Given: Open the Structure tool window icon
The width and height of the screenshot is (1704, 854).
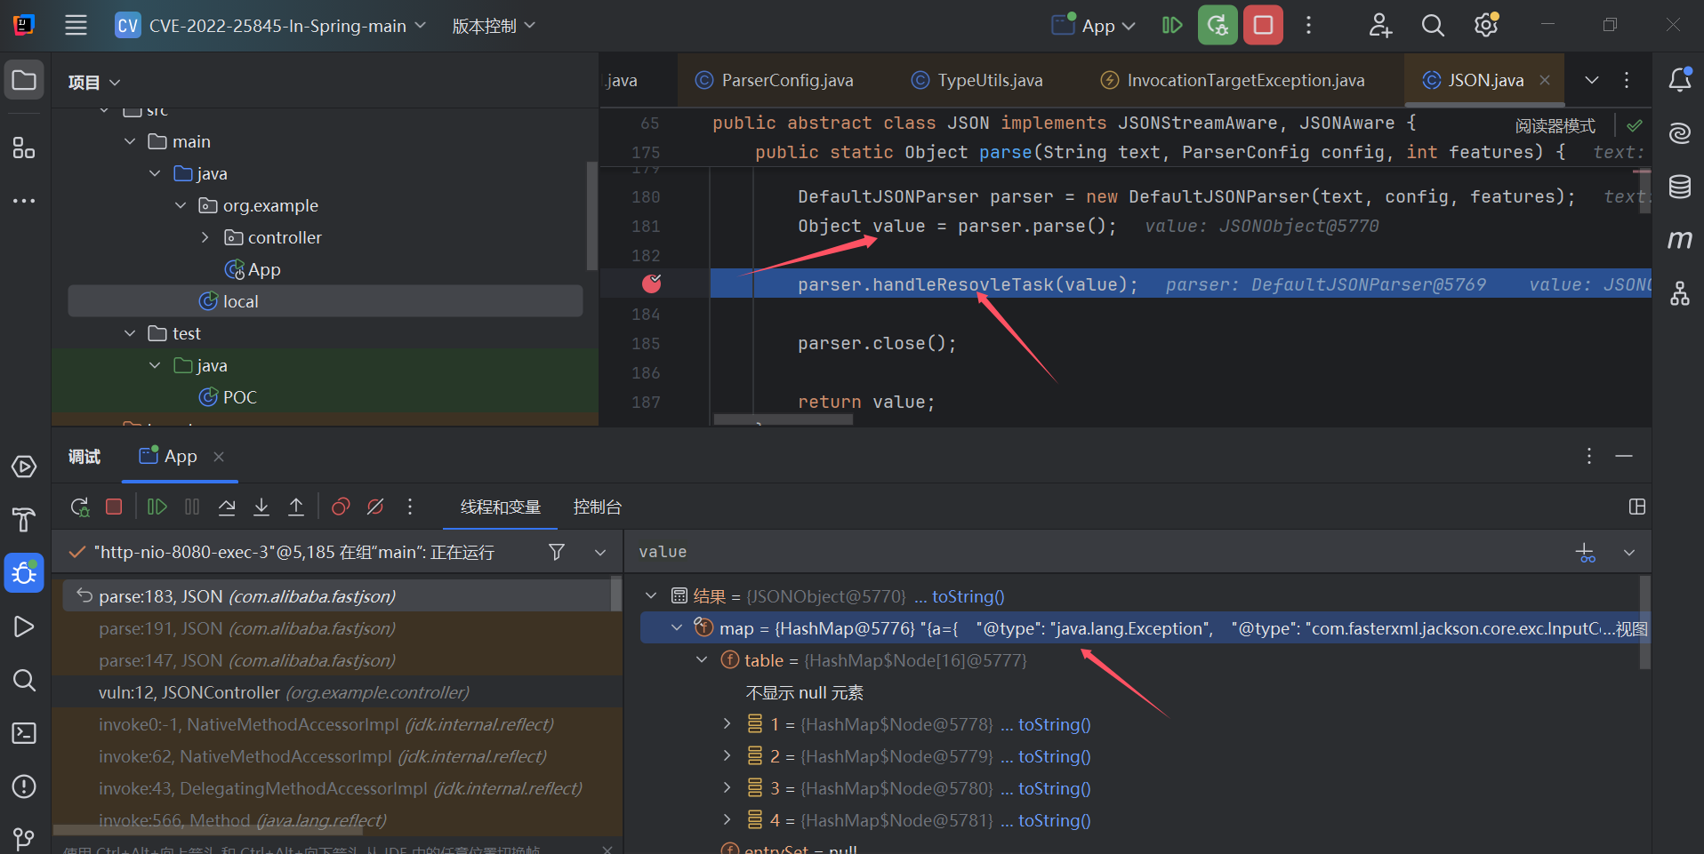Looking at the screenshot, I should 24,148.
